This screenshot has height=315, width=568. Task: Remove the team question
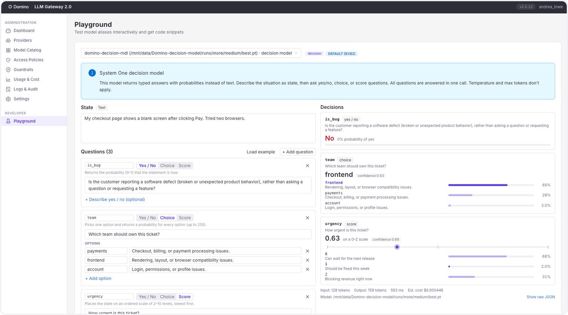point(307,218)
